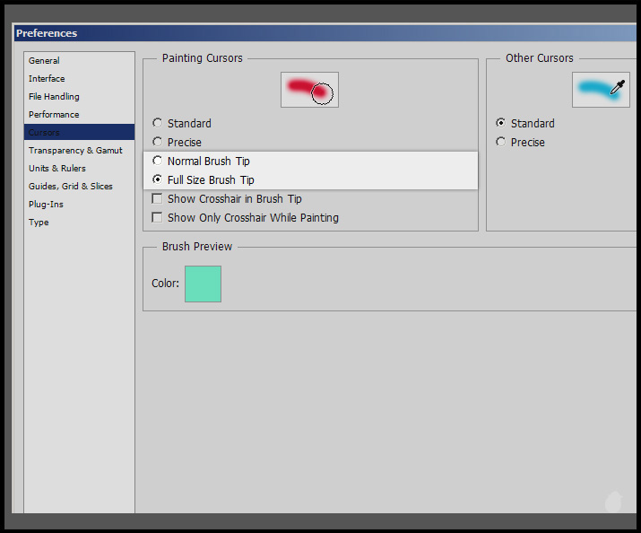Open the Plug-Ins preferences page
Viewport: 641px width, 533px height.
[x=46, y=205]
